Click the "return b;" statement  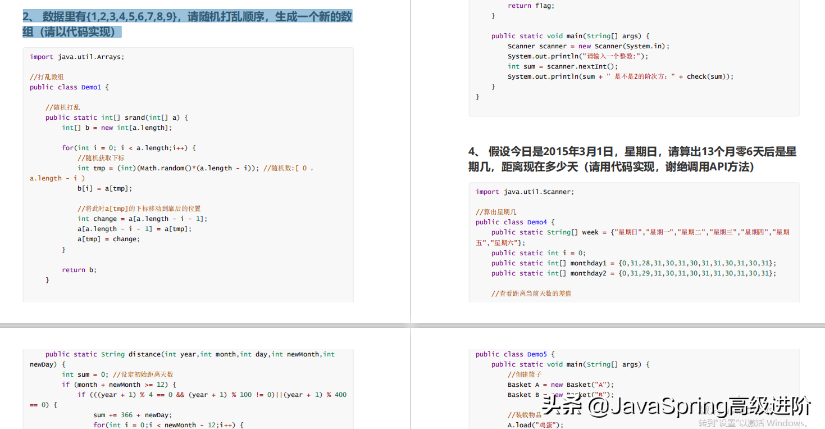pos(79,270)
